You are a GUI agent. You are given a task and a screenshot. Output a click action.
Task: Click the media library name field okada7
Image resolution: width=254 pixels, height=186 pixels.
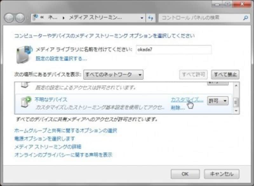tap(174, 49)
